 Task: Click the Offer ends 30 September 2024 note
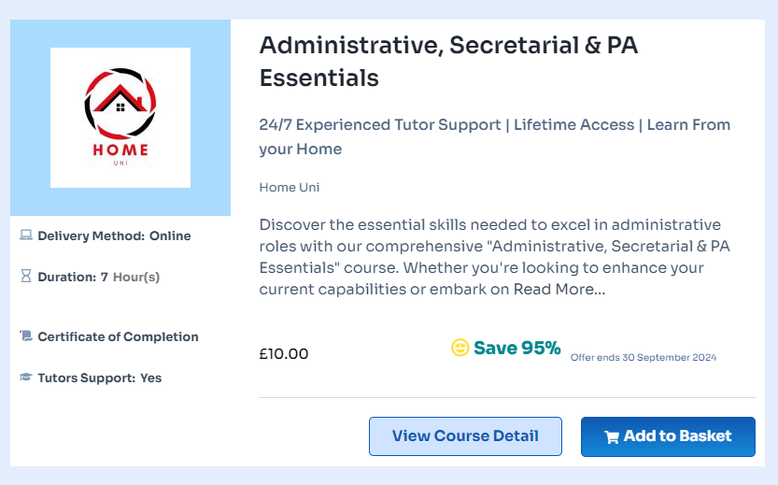[644, 357]
